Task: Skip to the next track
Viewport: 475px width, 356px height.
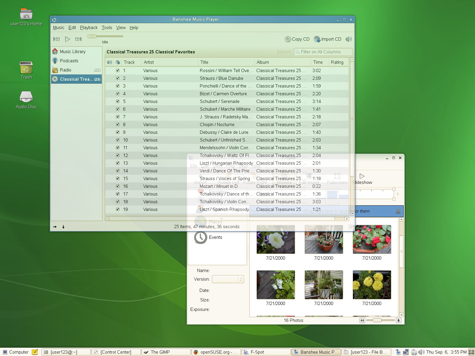Action: (78, 39)
